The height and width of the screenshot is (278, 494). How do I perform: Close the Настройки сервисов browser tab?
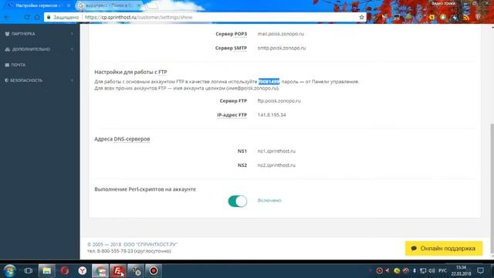coord(69,5)
